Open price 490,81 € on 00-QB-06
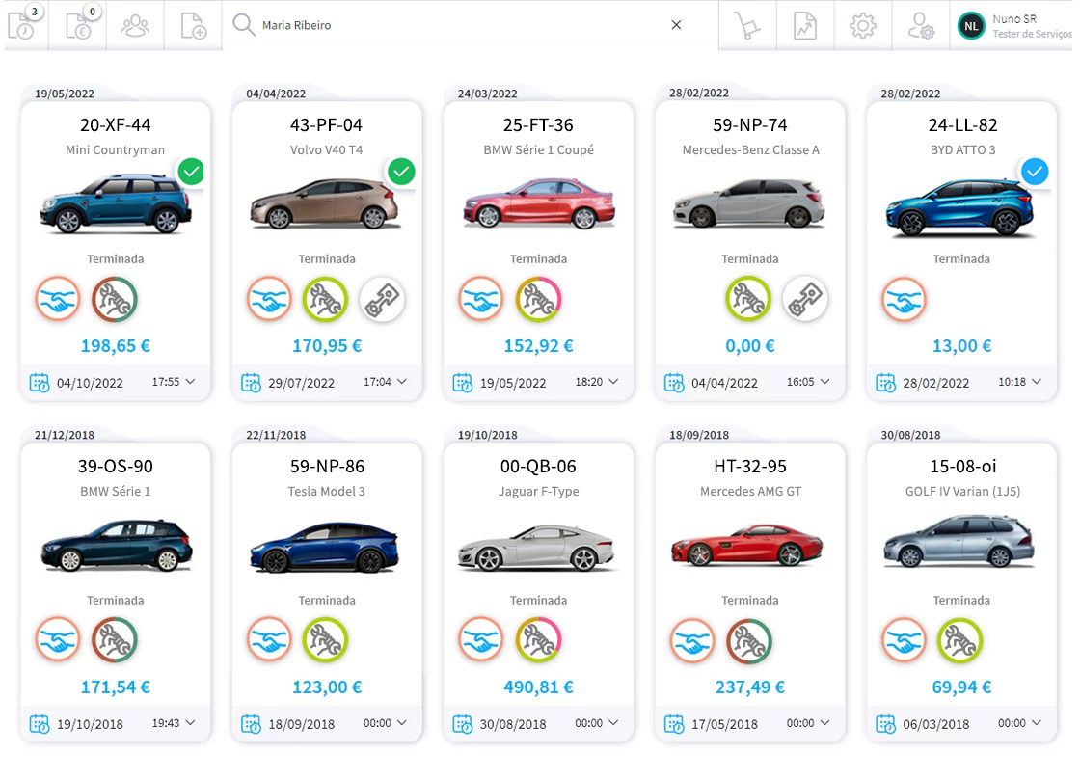The width and height of the screenshot is (1080, 781). pyautogui.click(x=538, y=687)
